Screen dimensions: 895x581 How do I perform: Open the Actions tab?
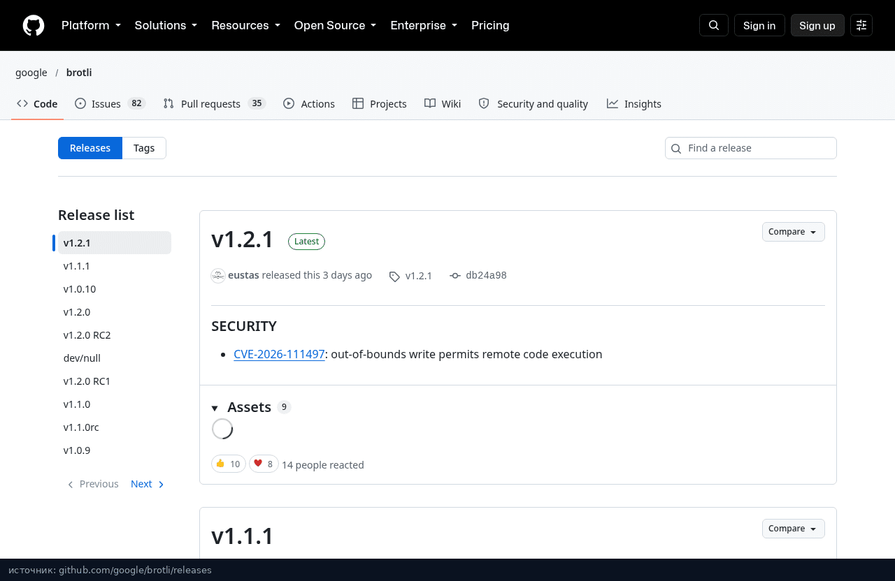coord(309,103)
